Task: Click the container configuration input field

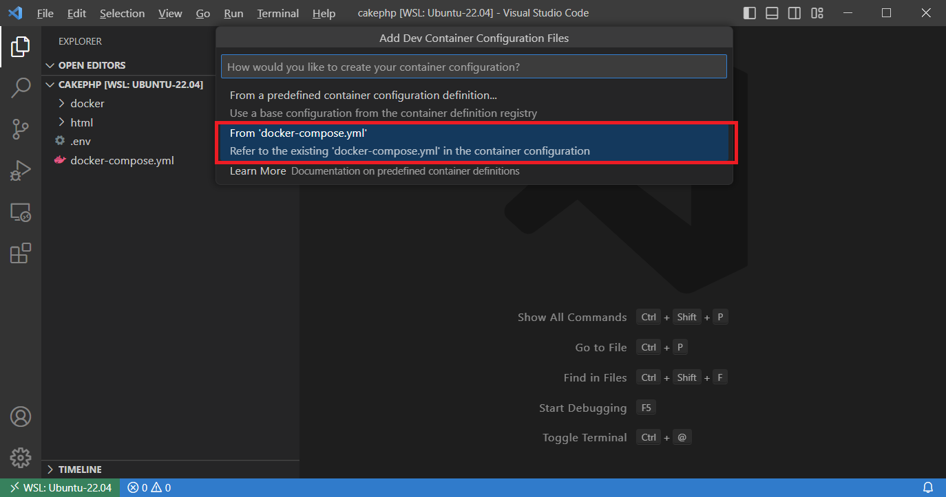Action: (x=474, y=66)
